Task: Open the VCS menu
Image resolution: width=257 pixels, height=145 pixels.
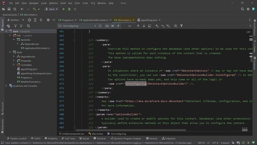Action: point(93,3)
